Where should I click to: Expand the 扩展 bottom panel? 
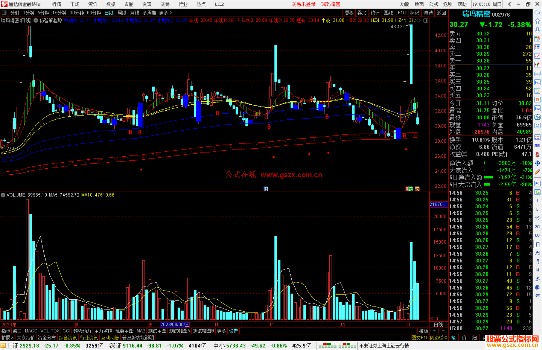[8, 338]
